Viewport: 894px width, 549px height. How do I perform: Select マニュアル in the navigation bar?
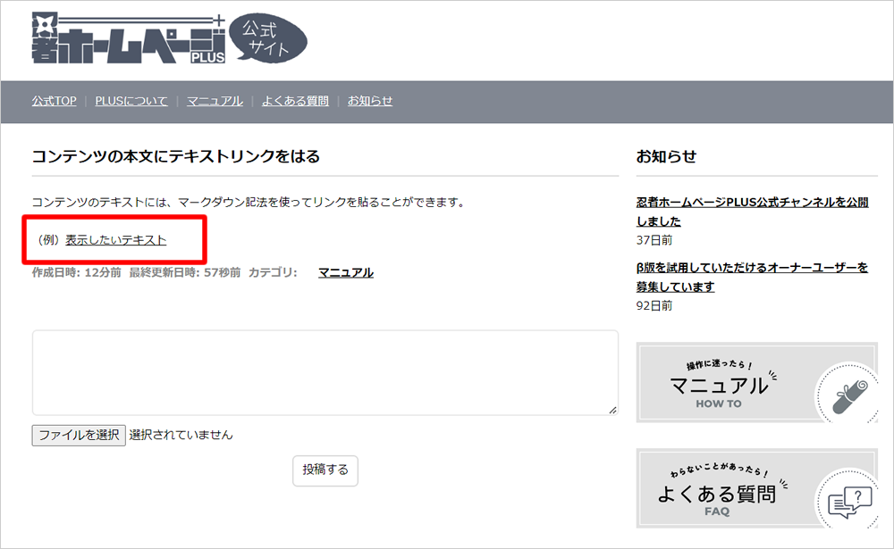coord(215,101)
